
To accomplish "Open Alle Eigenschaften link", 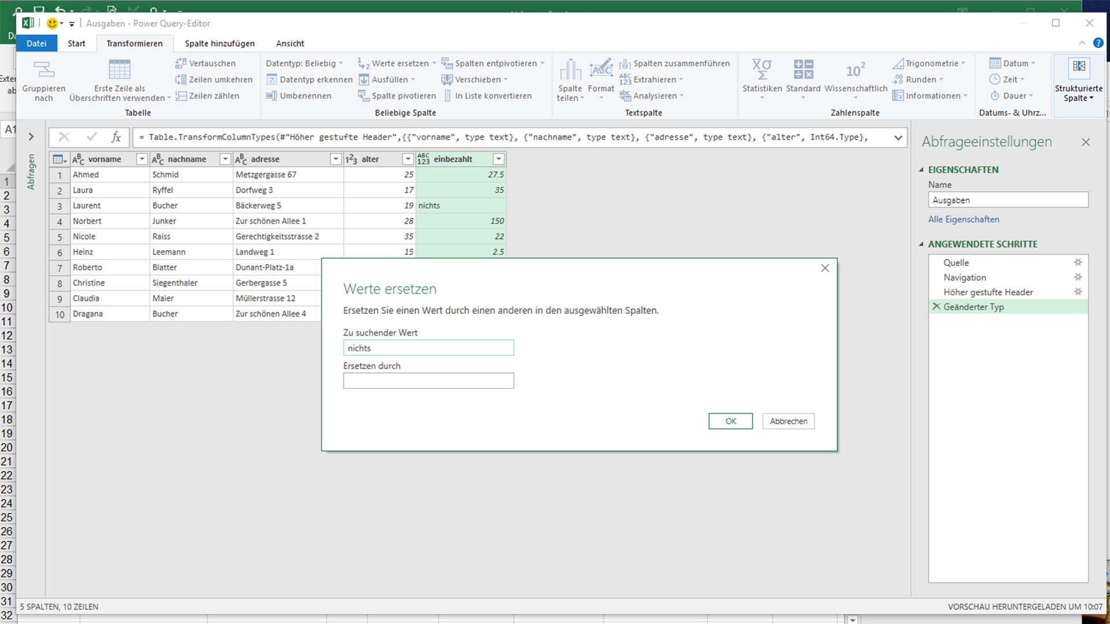I will 963,219.
